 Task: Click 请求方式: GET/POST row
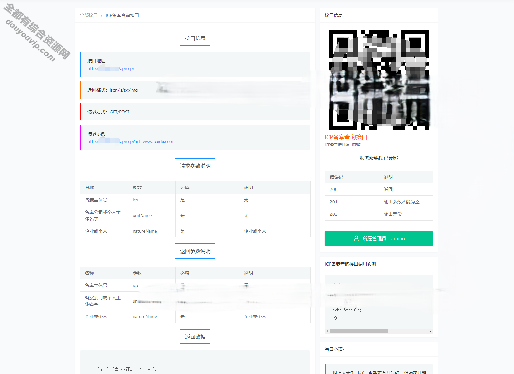click(x=195, y=112)
